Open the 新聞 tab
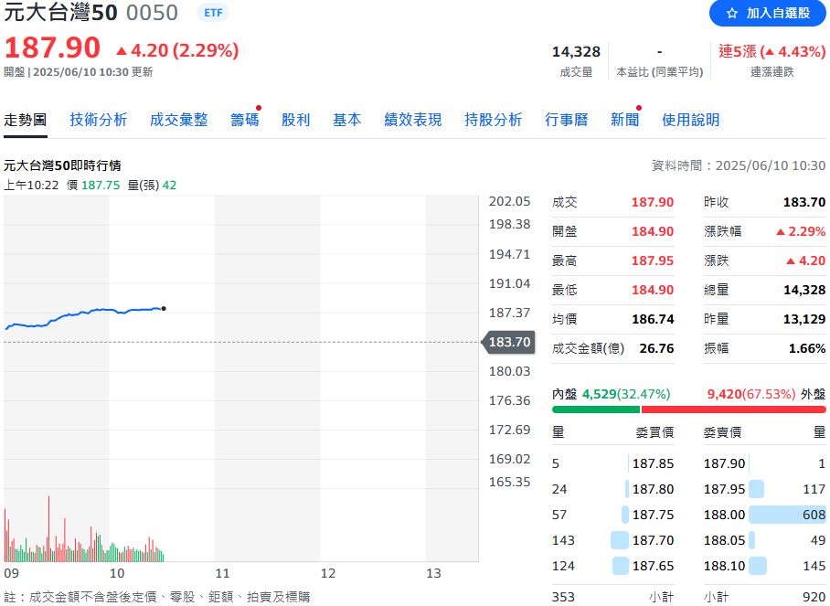The height and width of the screenshot is (606, 830). pos(624,120)
